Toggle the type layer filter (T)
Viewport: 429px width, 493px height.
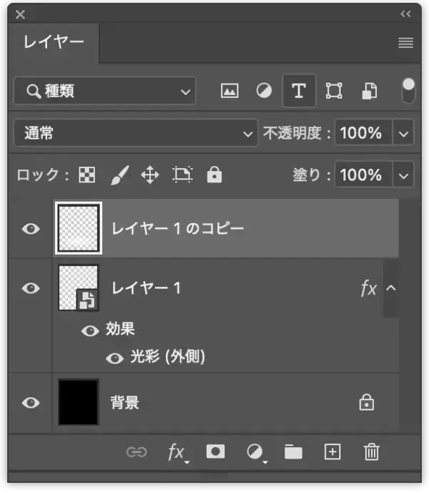[299, 91]
